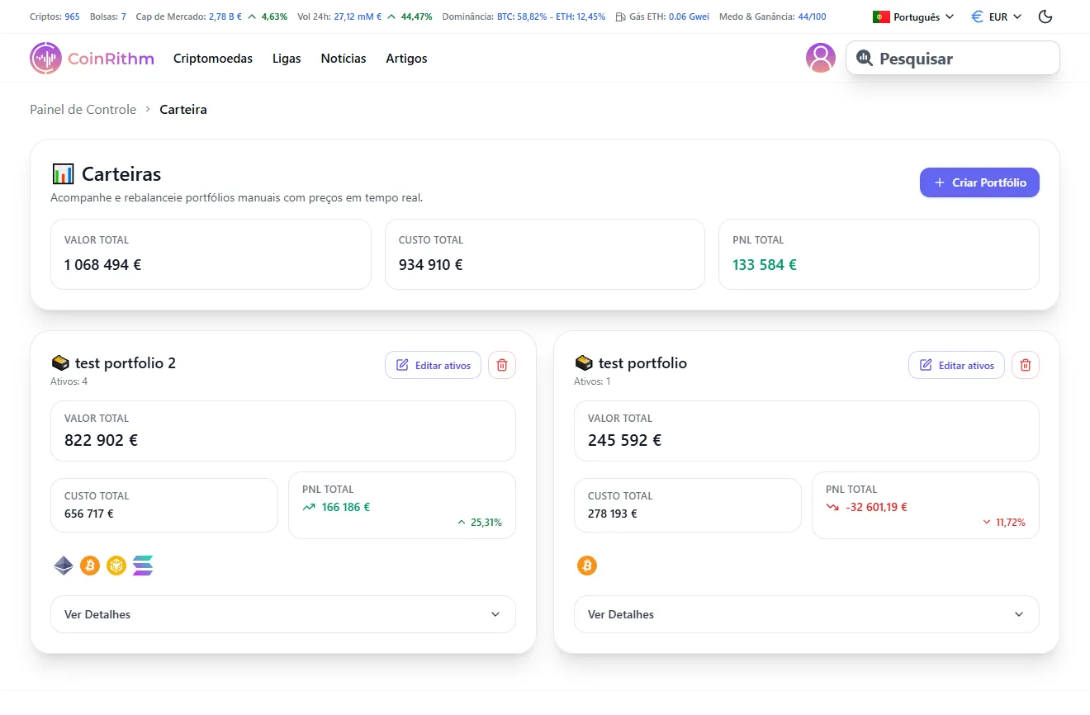Click the CoinRithm logo icon
The width and height of the screenshot is (1090, 715).
(x=45, y=58)
